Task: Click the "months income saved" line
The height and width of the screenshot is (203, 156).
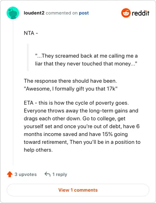Action: tap(76, 134)
